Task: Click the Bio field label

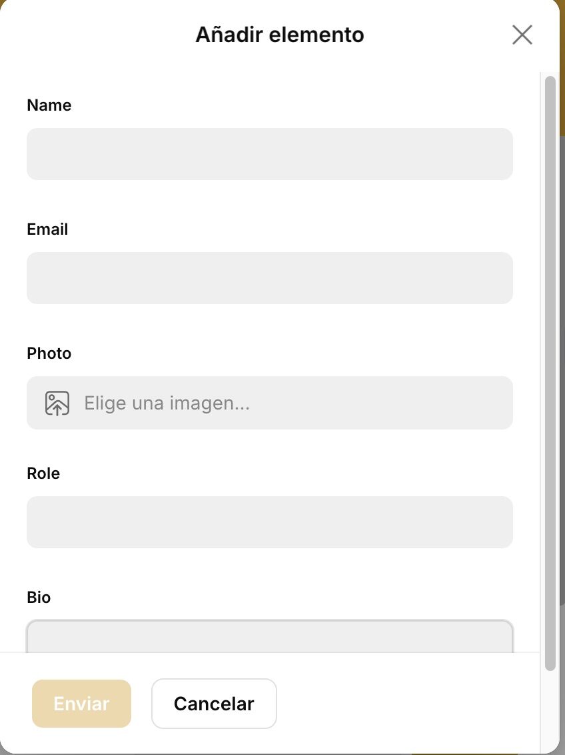Action: (39, 598)
